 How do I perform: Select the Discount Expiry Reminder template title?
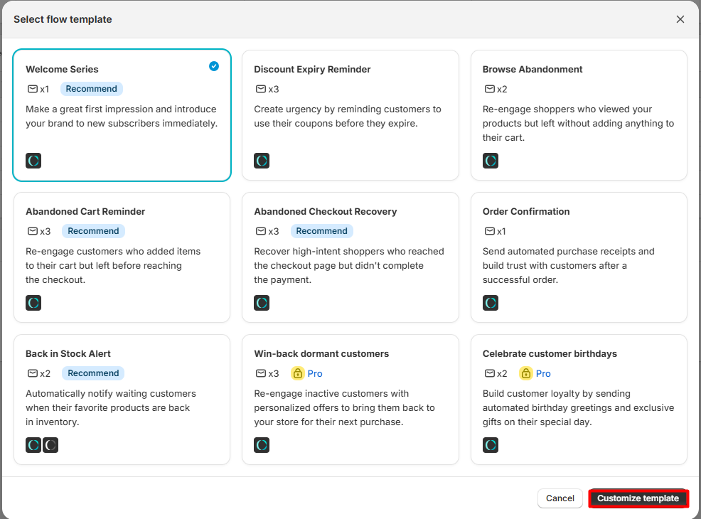[x=312, y=69]
